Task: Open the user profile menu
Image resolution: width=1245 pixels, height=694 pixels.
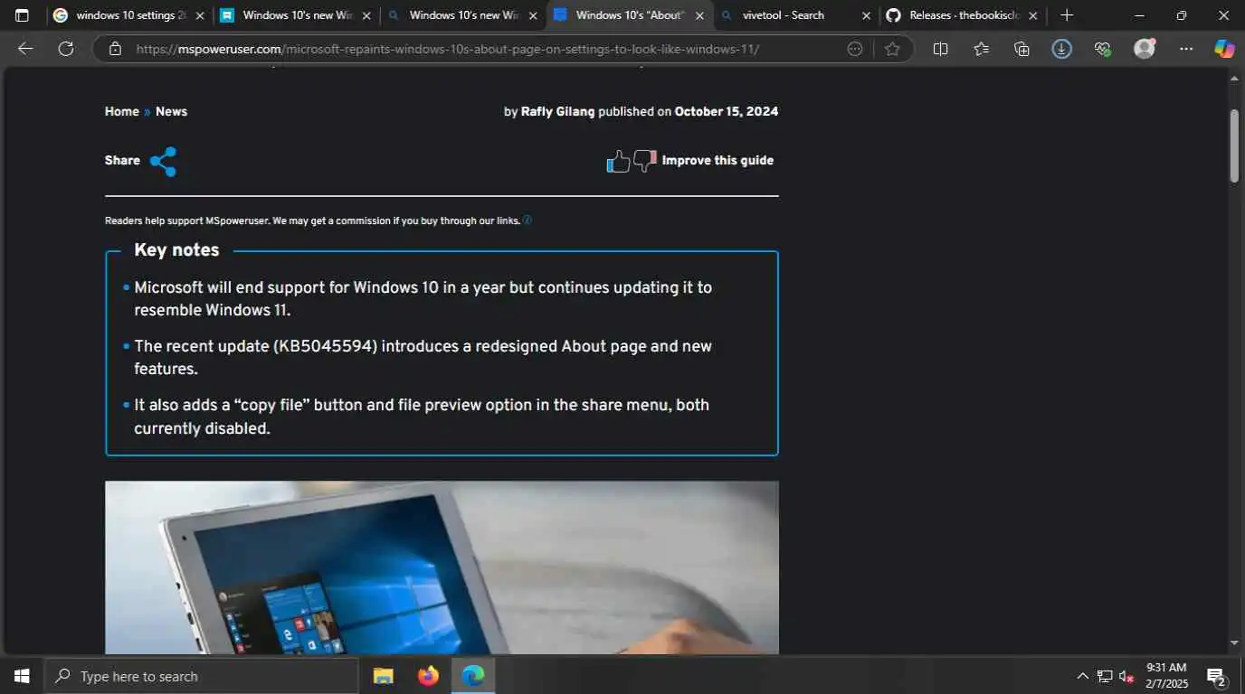Action: click(1145, 49)
